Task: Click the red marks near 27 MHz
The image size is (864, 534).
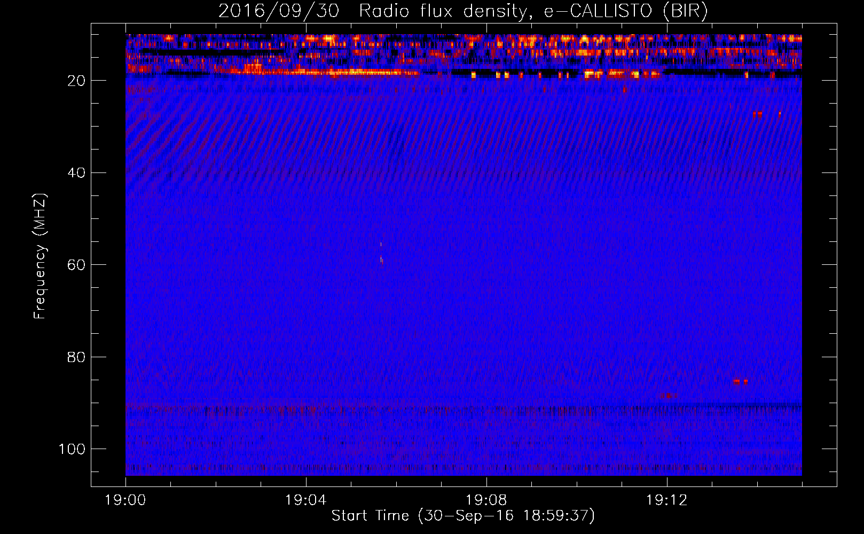Action: click(x=766, y=114)
